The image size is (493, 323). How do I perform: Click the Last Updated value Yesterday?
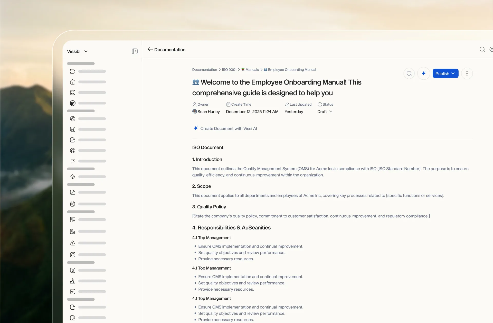[294, 112]
